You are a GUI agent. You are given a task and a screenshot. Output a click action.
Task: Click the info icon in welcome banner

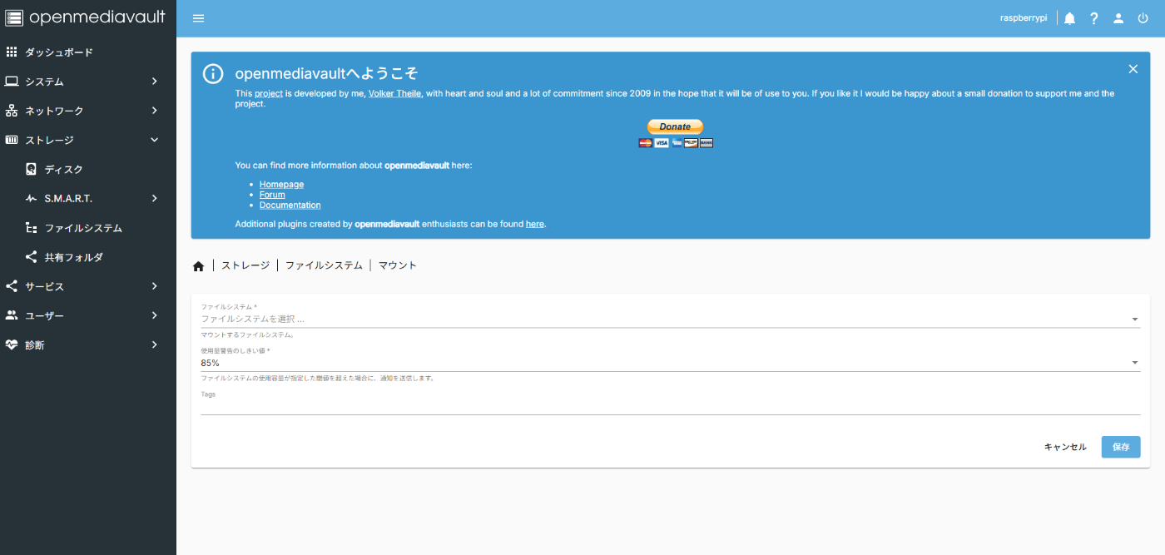(x=213, y=73)
